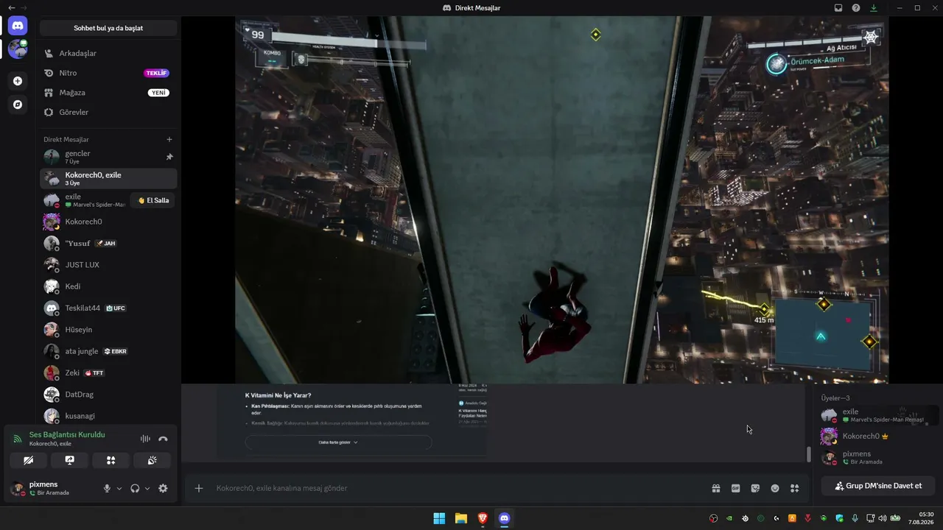
Task: Open the server avatar below the Discord logo
Action: [x=18, y=49]
